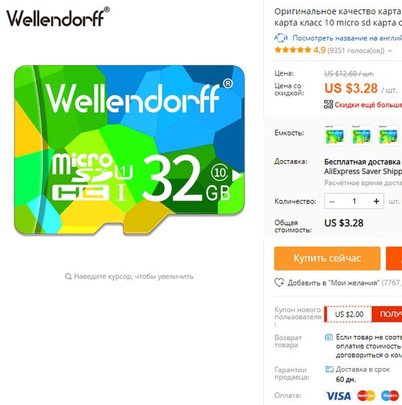The image size is (402, 405).
Task: Select the 16GB capacity thumbnail
Action: tap(362, 136)
